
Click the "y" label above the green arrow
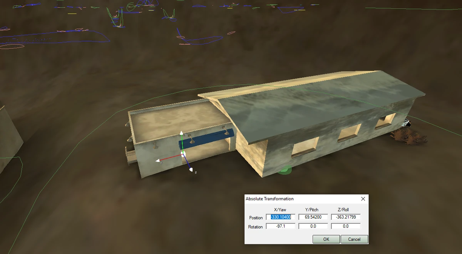point(186,134)
